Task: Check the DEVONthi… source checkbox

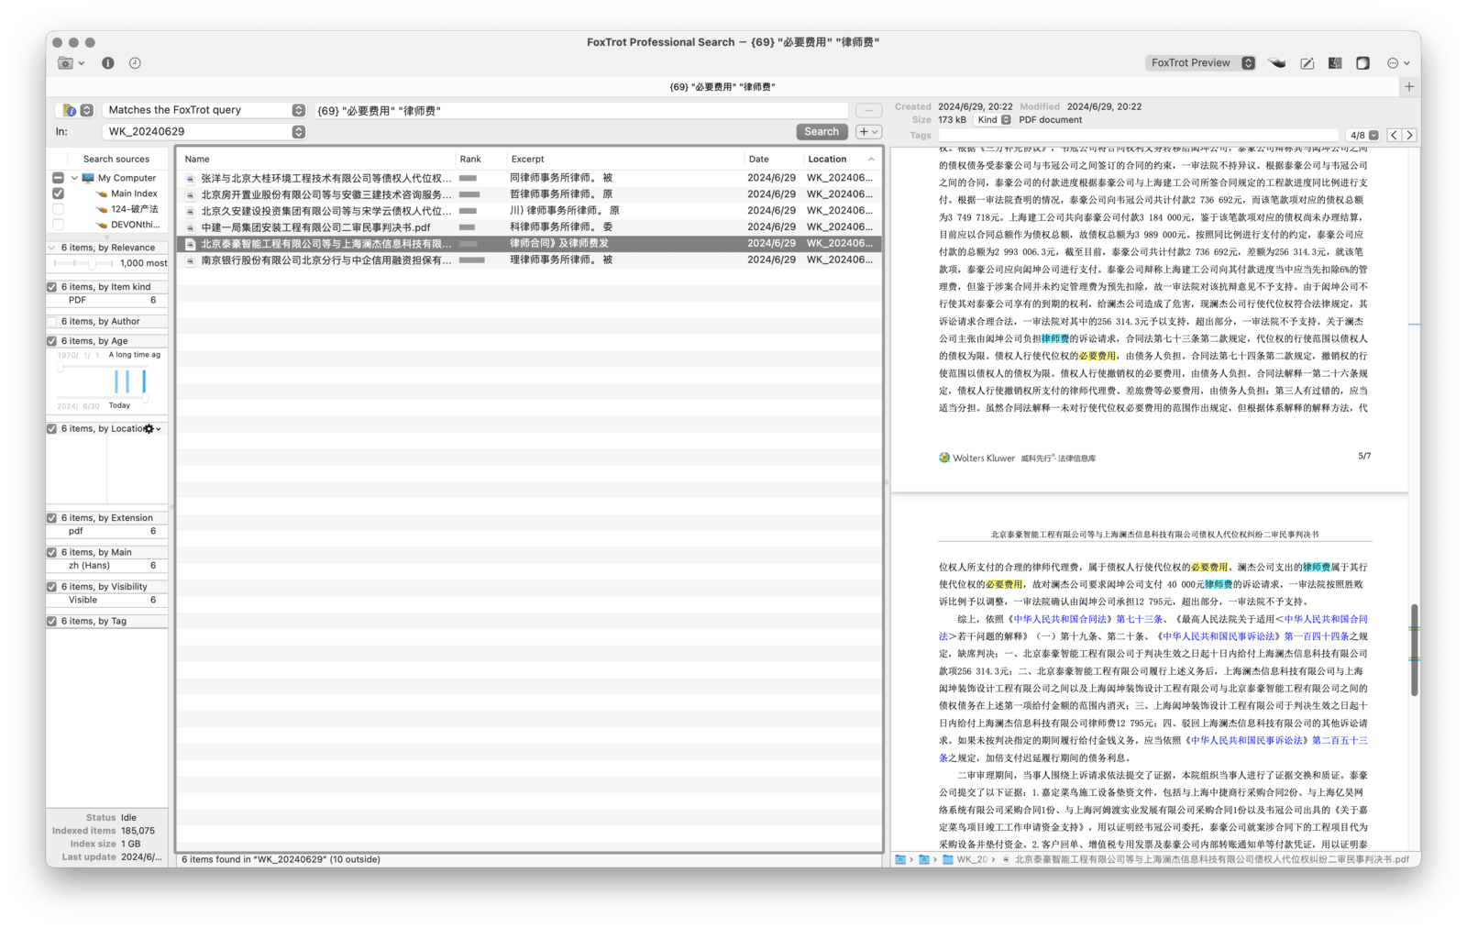Action: click(58, 225)
